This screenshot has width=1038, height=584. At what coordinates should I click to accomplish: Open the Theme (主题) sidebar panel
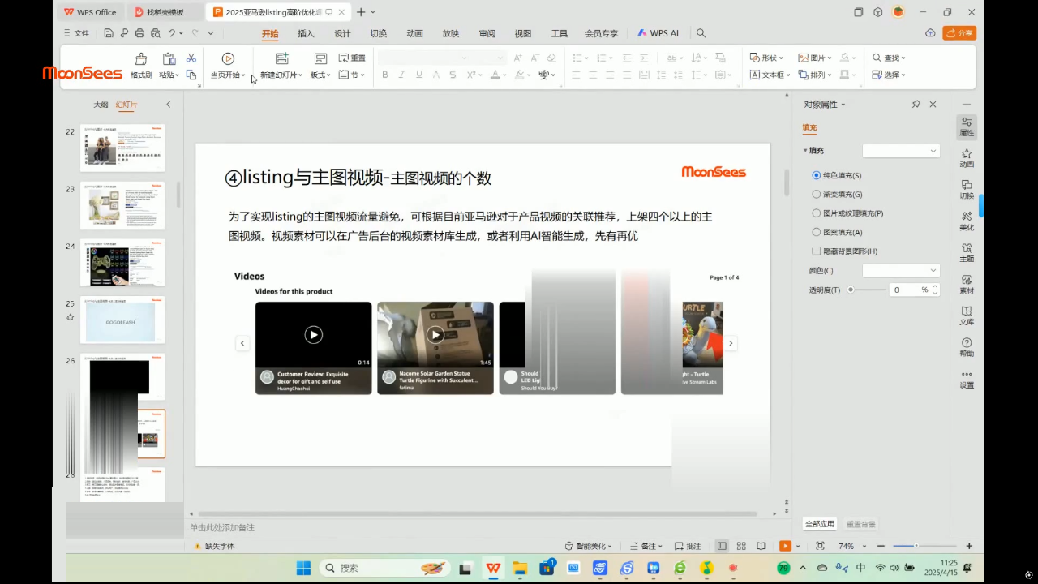(x=967, y=252)
